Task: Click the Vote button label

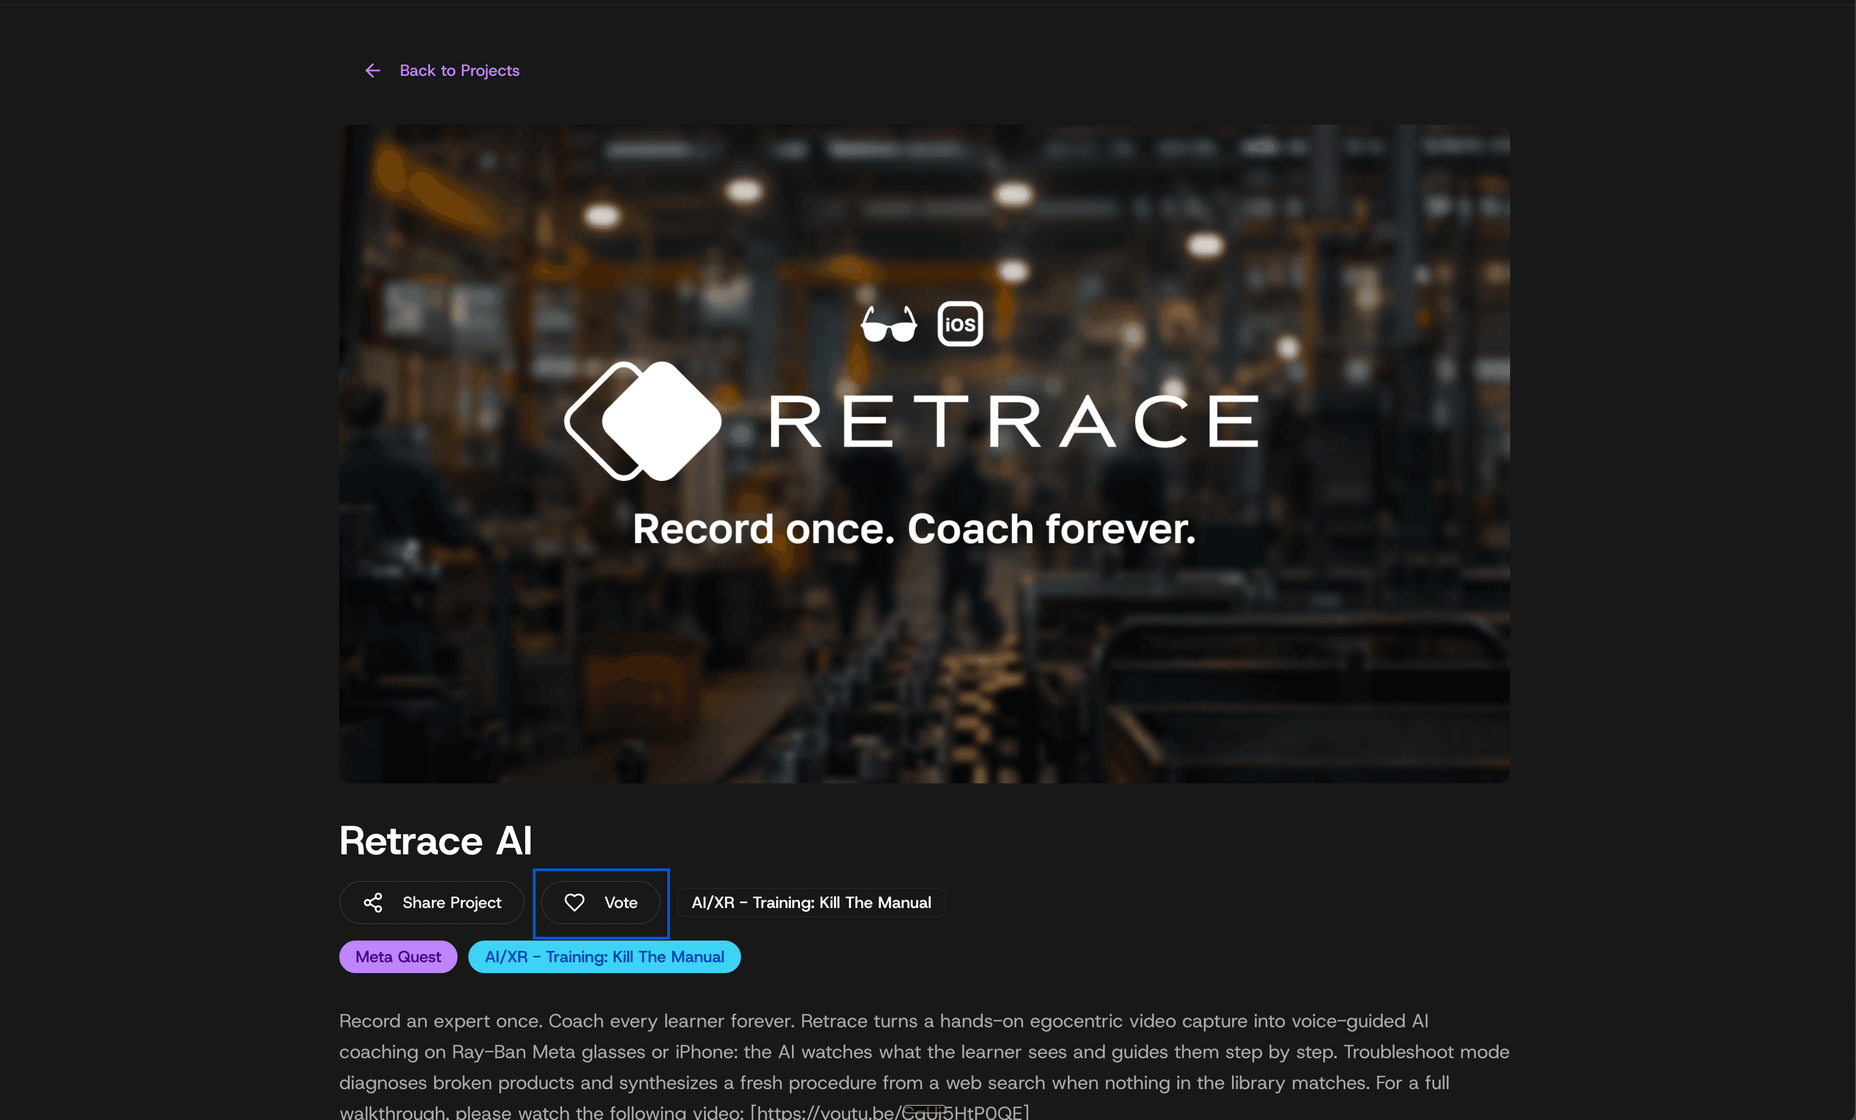Action: [621, 902]
